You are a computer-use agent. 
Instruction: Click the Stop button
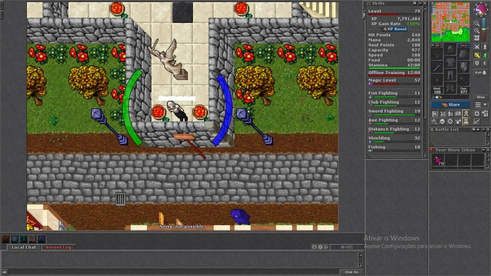pos(481,97)
